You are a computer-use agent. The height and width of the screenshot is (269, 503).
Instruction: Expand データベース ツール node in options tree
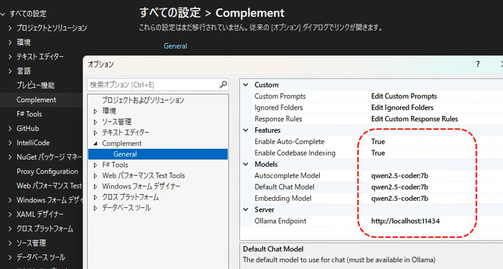95,208
